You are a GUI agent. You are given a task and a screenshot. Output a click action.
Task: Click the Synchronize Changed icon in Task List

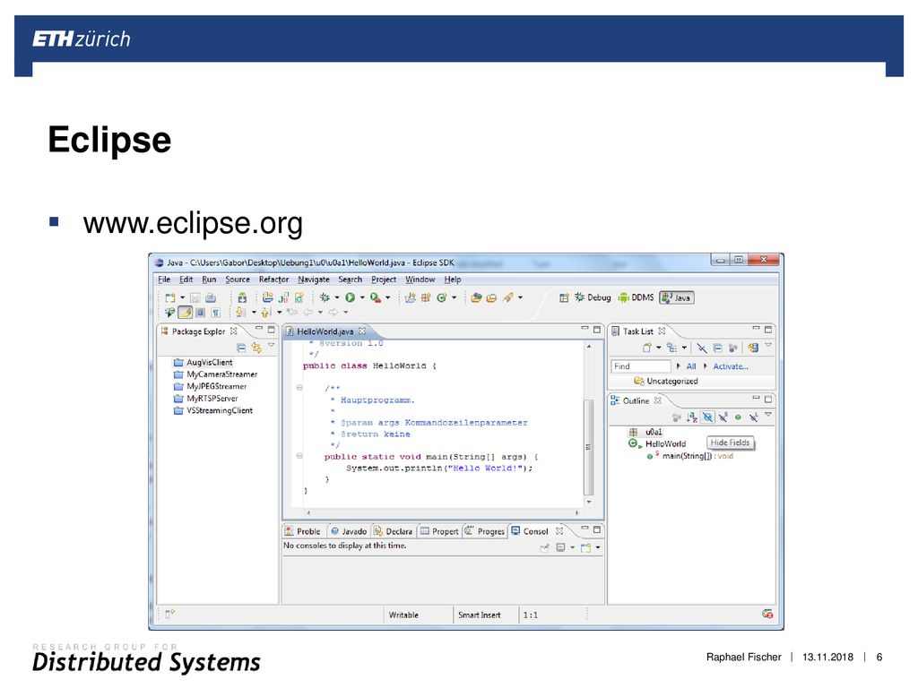point(753,348)
